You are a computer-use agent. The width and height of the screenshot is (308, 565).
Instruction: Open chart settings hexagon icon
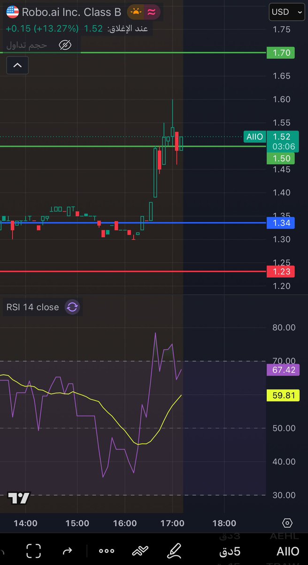(287, 523)
